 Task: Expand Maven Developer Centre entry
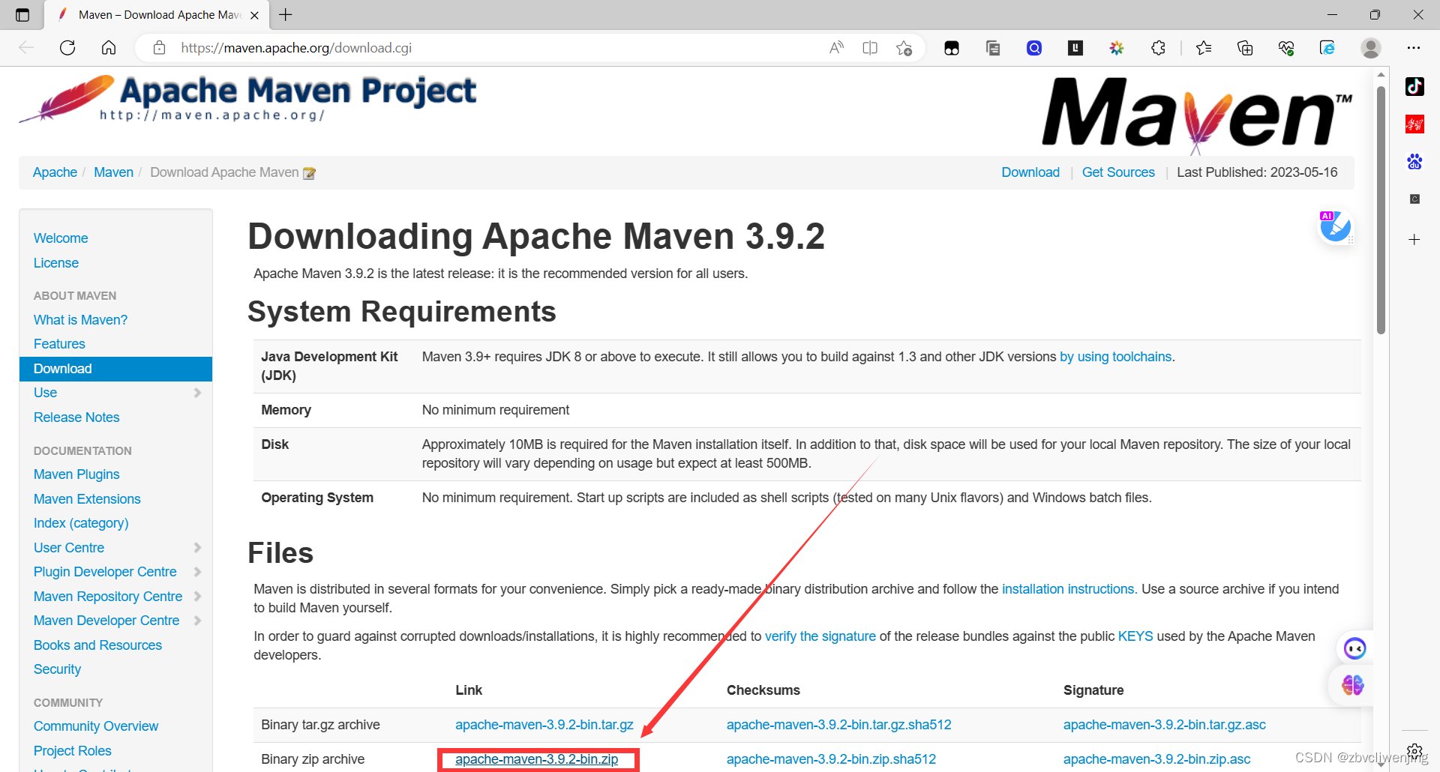click(197, 621)
